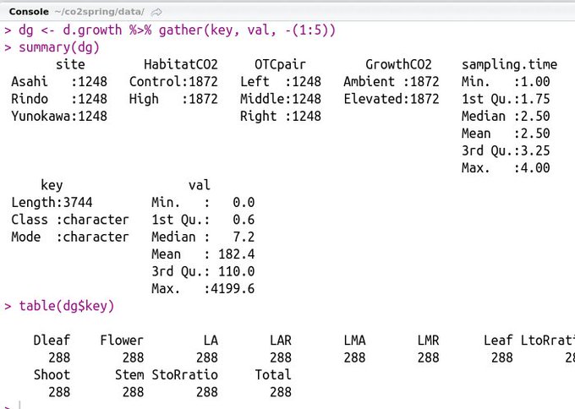Image resolution: width=575 pixels, height=409 pixels.
Task: Click the Shoot key label
Action: (52, 374)
